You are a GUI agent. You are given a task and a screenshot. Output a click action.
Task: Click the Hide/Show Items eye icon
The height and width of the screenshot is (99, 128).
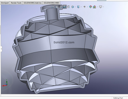[x=84, y=7]
